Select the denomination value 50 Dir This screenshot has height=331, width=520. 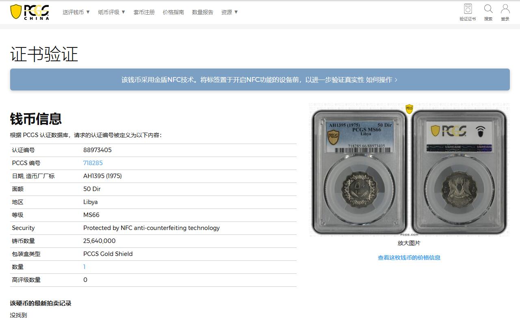point(92,189)
